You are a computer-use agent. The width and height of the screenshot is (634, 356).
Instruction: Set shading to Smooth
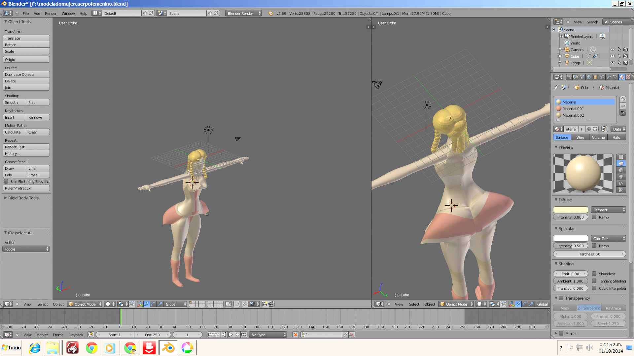[14, 103]
